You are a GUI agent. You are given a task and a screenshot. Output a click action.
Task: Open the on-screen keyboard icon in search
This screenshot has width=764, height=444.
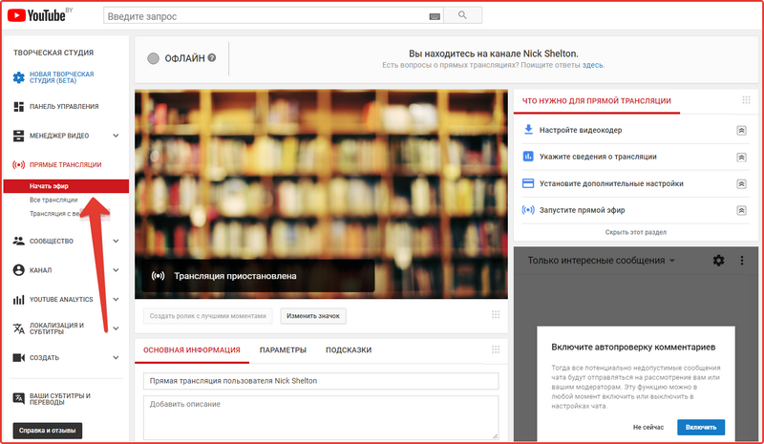(x=435, y=16)
